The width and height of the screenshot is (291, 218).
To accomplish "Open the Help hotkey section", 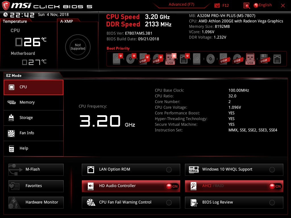I will pyautogui.click(x=34, y=148).
